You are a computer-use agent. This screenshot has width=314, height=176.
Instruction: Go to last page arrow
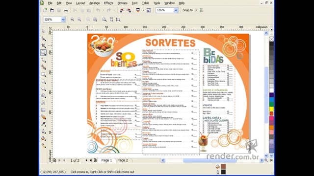(x=90, y=160)
